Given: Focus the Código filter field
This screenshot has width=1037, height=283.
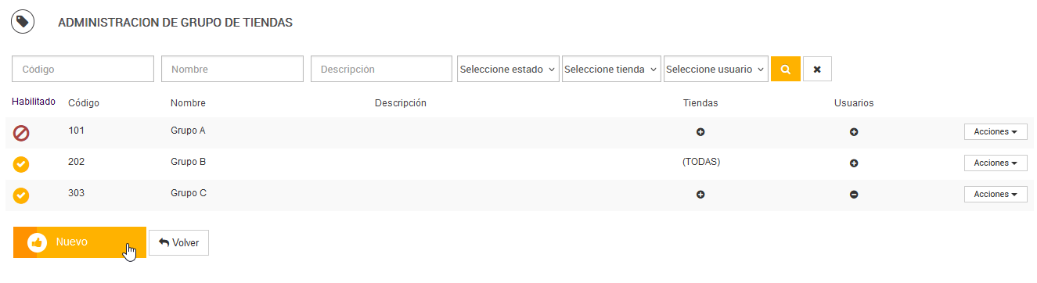Looking at the screenshot, I should (83, 69).
